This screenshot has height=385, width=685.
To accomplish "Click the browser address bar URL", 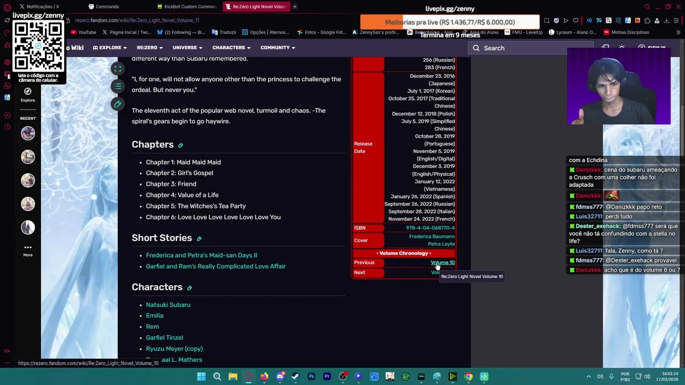I will tap(137, 20).
